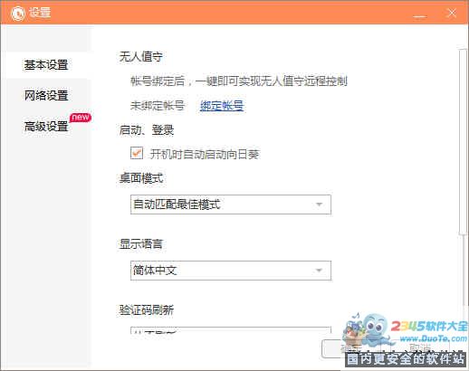Minimize the settings window

[419, 14]
